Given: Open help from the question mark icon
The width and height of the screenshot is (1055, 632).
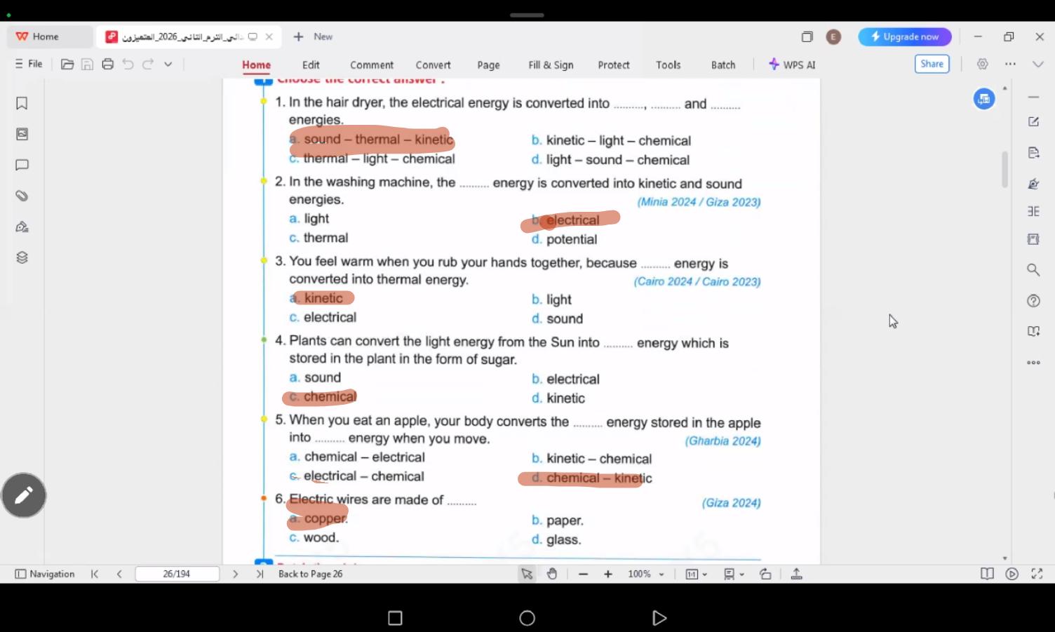Looking at the screenshot, I should pyautogui.click(x=1033, y=301).
